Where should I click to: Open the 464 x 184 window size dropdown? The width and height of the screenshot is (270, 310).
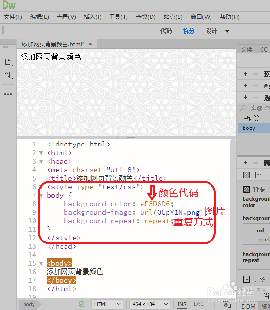coord(150,304)
